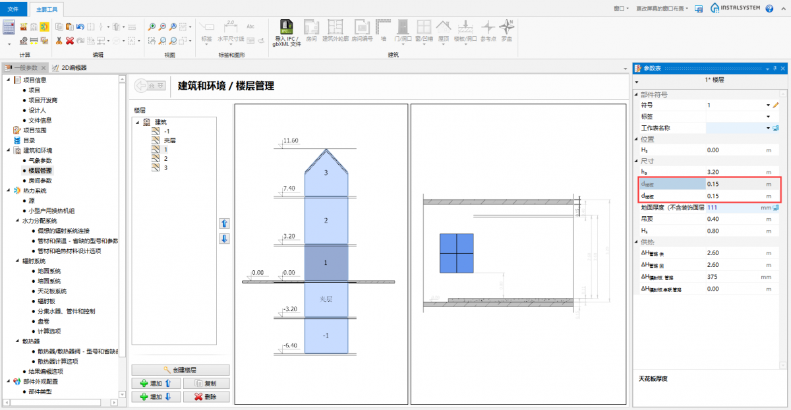Move floor up with blue up arrow
Image resolution: width=791 pixels, height=410 pixels.
point(224,223)
